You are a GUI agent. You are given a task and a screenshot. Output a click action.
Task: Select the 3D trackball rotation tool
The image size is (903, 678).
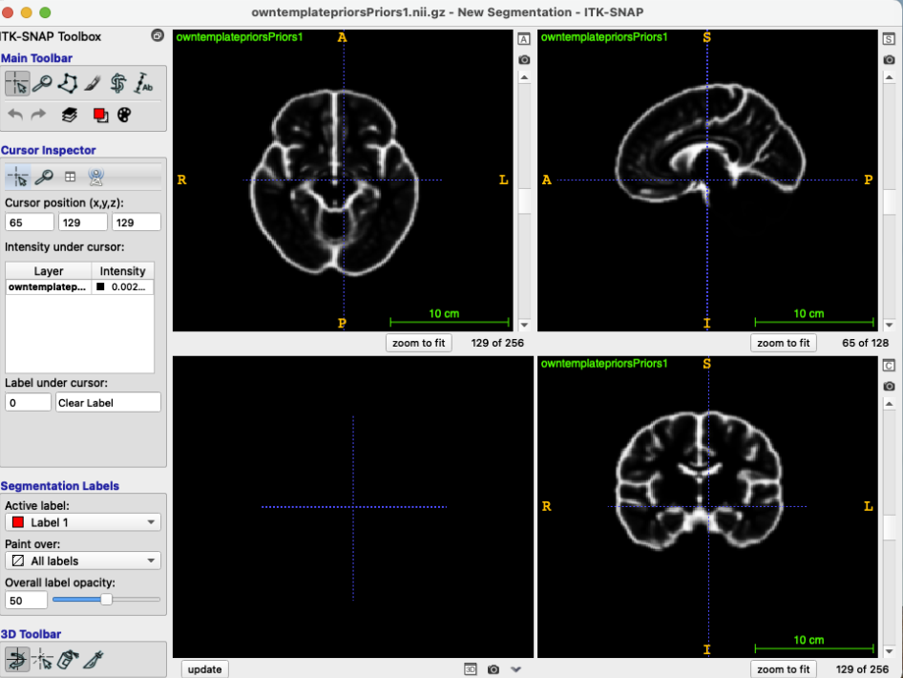pyautogui.click(x=17, y=658)
